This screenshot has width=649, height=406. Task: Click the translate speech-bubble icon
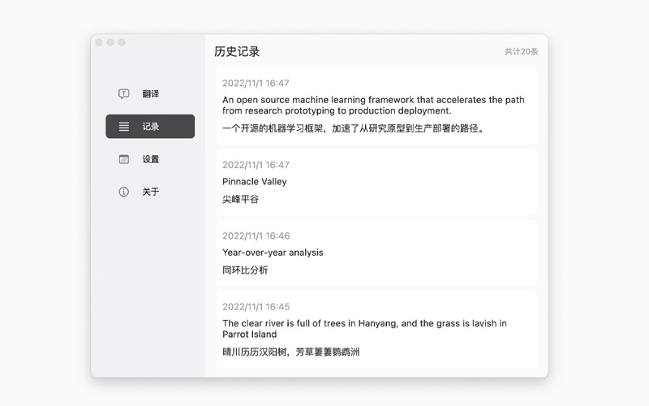124,93
